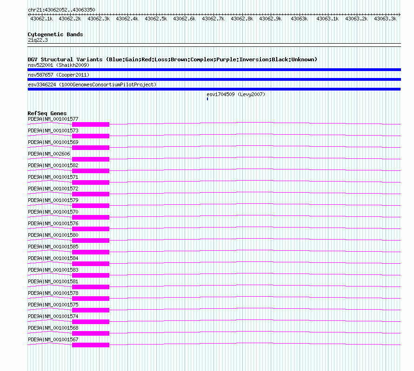Open the Cytogenetic Bands track title
This screenshot has width=414, height=371.
click(x=55, y=34)
